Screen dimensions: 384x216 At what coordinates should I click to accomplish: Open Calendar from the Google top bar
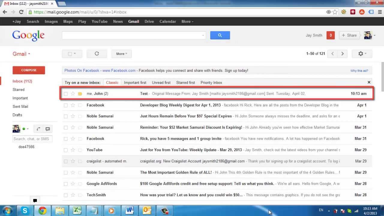pyautogui.click(x=168, y=22)
